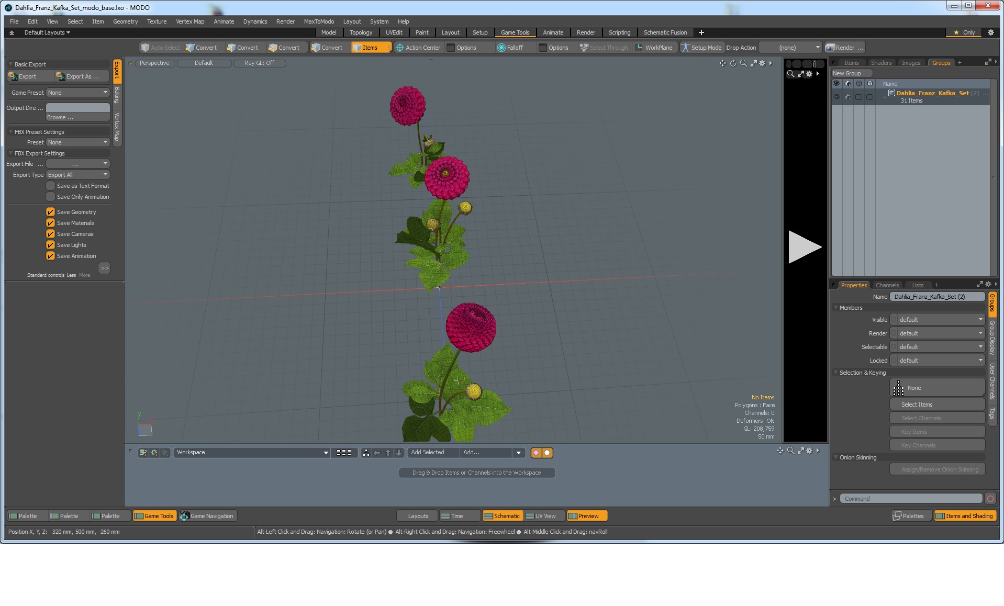Click the Export icon button in Basic Export
1004x606 pixels.
30,76
